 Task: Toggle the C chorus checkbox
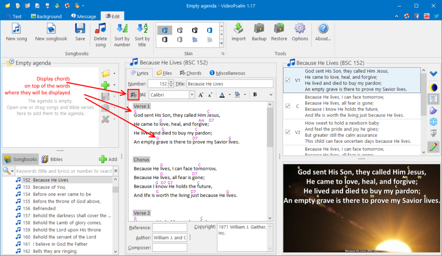click(288, 106)
